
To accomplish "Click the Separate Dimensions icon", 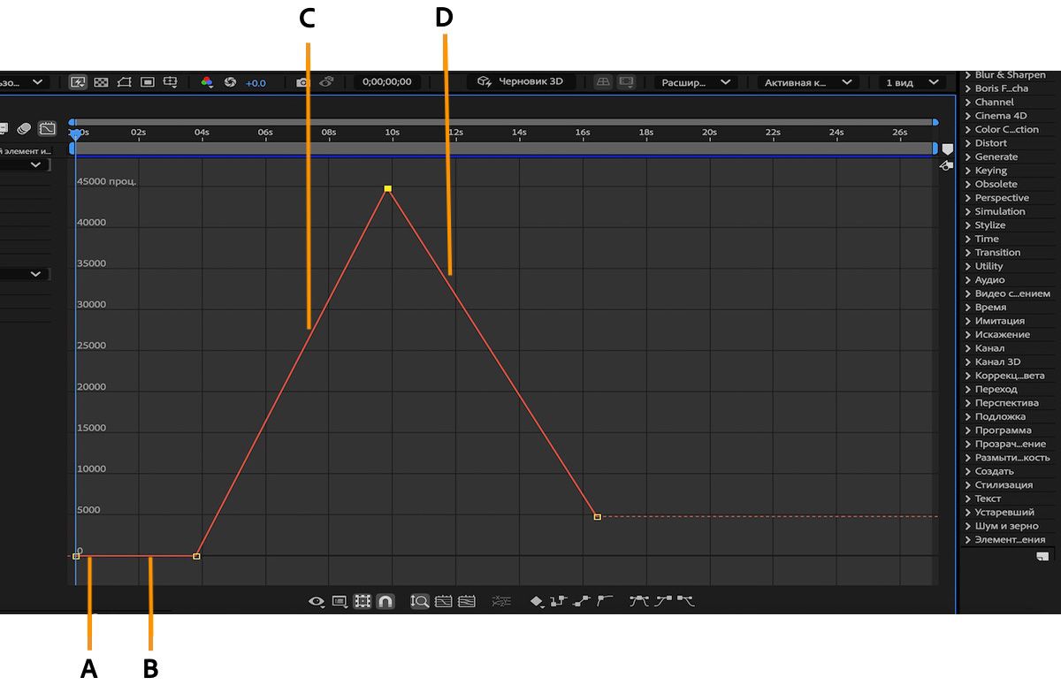I will 501,601.
